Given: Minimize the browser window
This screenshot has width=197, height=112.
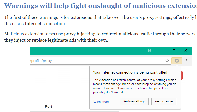Looking at the screenshot, I should point(162,51).
